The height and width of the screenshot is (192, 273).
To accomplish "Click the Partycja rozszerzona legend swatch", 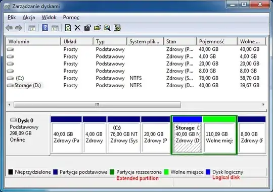I will pyautogui.click(x=112, y=172).
